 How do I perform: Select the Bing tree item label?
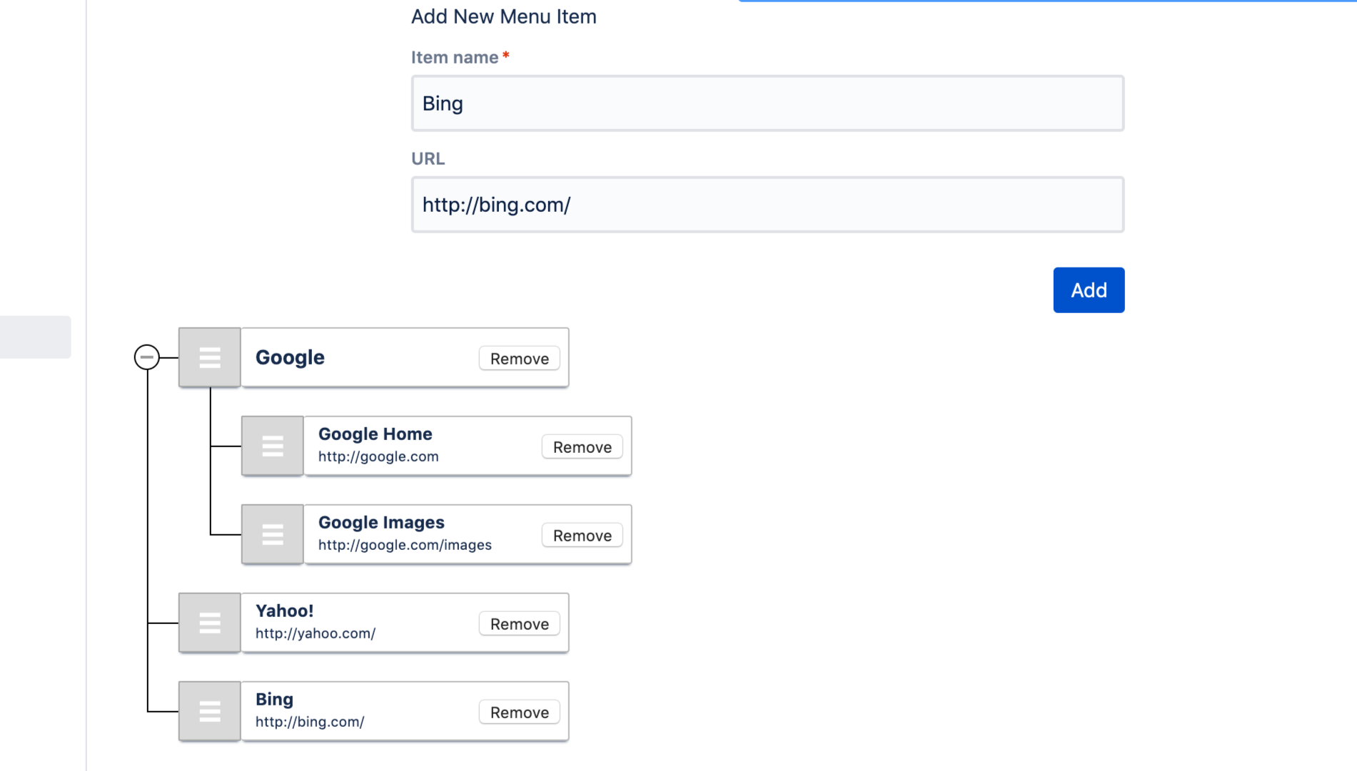tap(274, 700)
